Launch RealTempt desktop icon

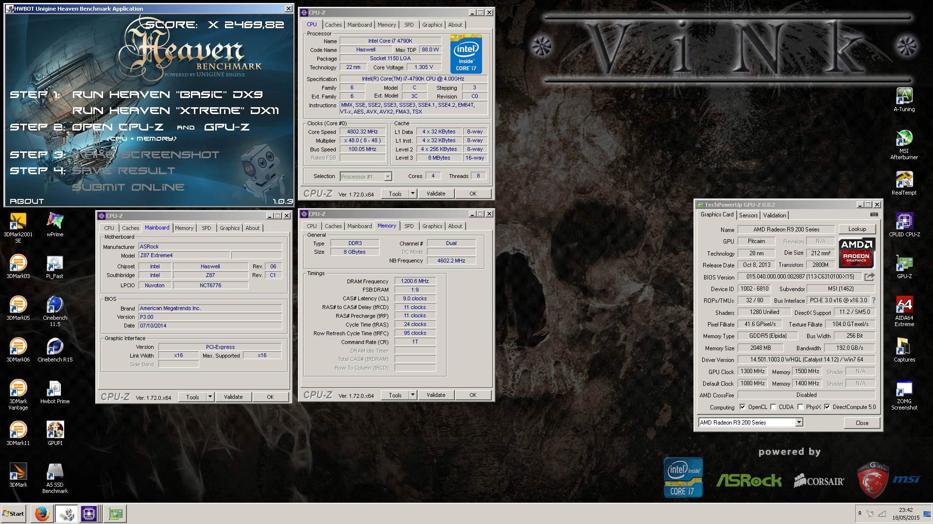click(904, 183)
